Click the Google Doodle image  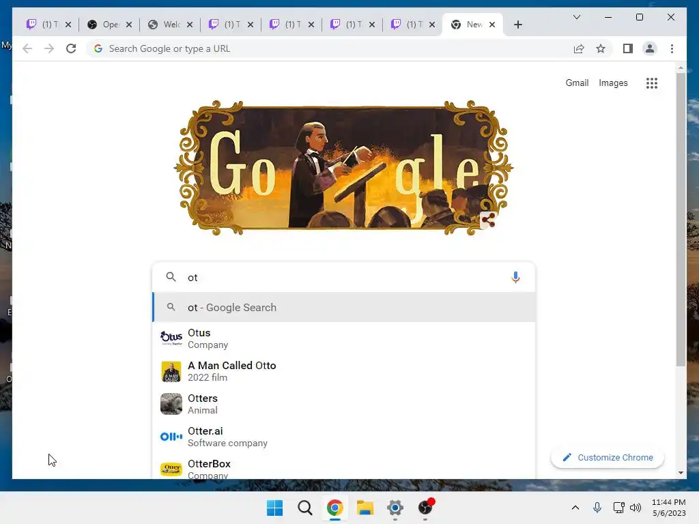(343, 168)
